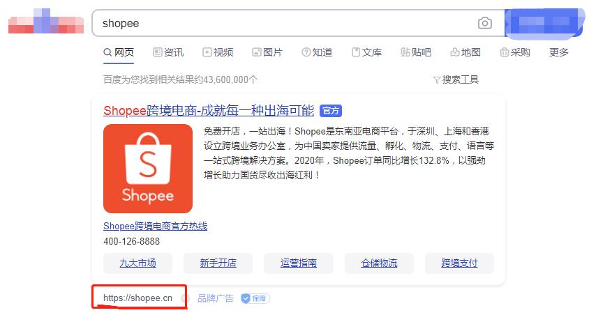The height and width of the screenshot is (315, 589).
Task: Click the hotline number 400-126-8888
Action: tap(131, 241)
